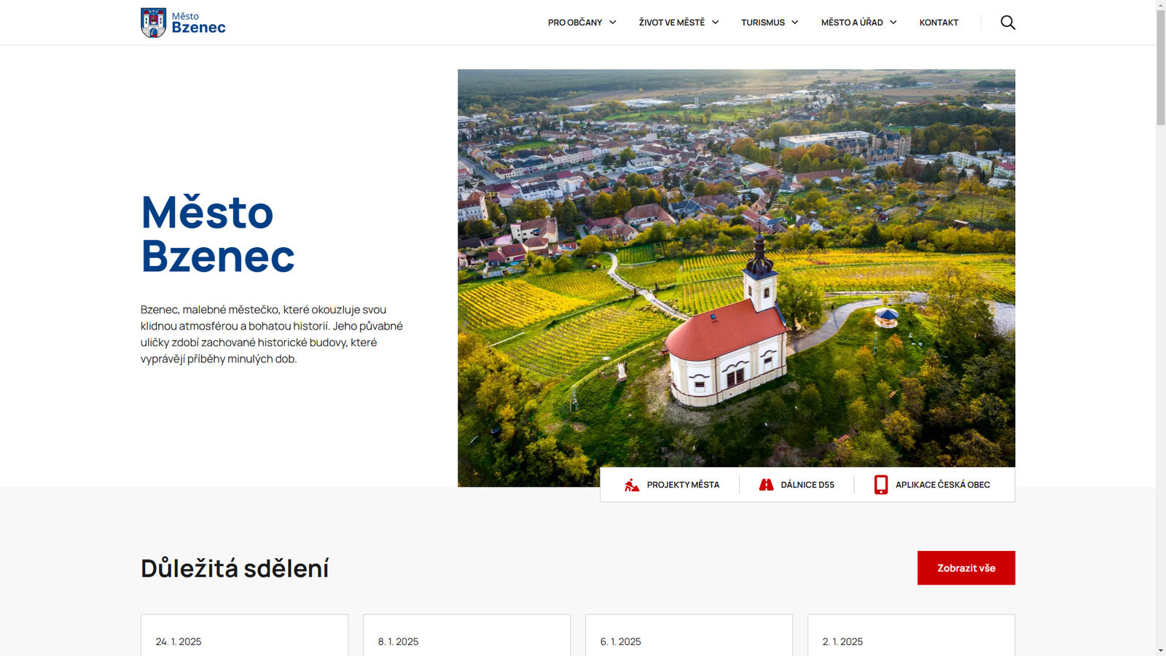Image resolution: width=1166 pixels, height=656 pixels.
Task: Click the mobile app icon in quick links bar
Action: (881, 484)
